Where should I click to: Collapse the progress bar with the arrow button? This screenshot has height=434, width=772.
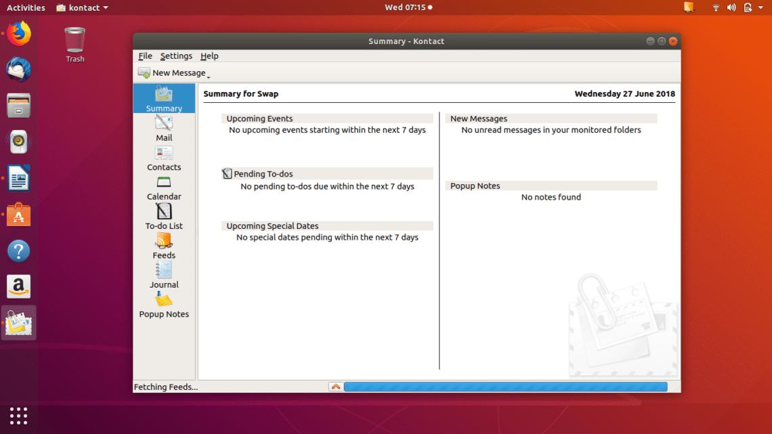click(x=336, y=386)
